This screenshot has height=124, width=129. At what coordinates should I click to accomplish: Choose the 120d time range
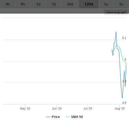pos(89,4)
